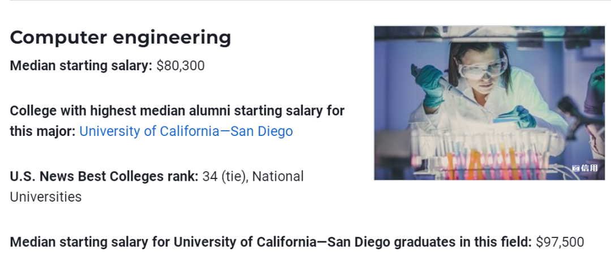
Task: Click the camera credit icon on photo
Action: tap(576, 168)
